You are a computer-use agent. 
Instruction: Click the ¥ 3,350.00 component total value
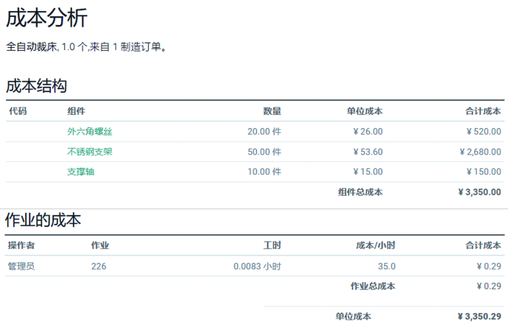tap(479, 192)
